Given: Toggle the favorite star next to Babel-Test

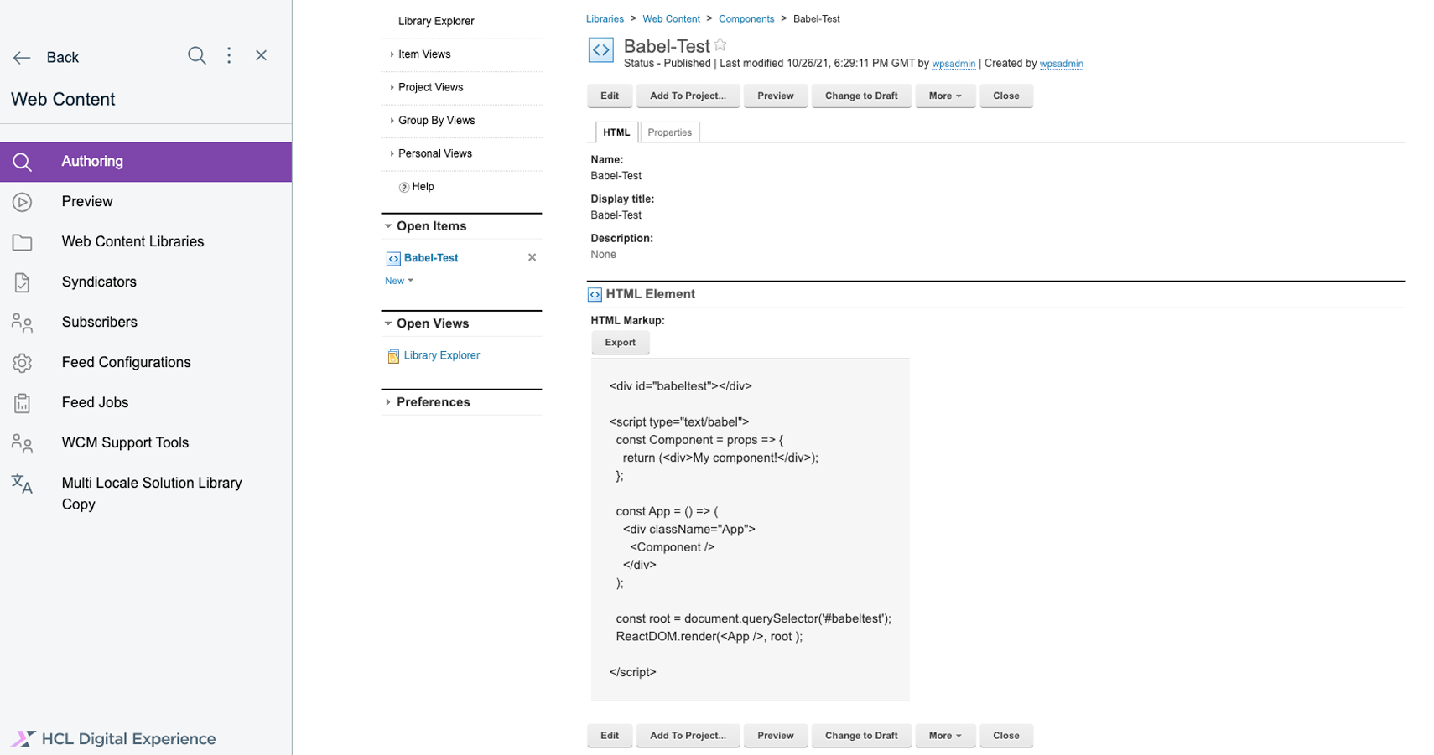Looking at the screenshot, I should 720,44.
